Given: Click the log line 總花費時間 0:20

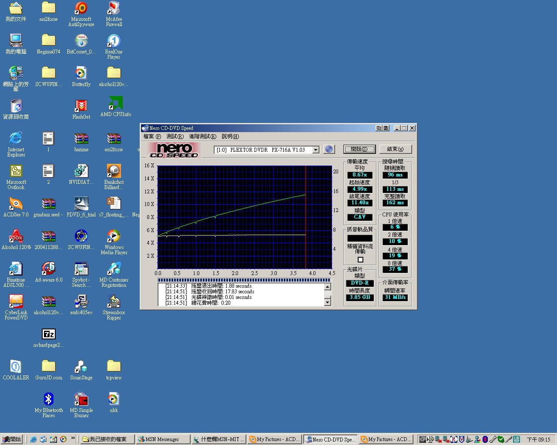Looking at the screenshot, I should [198, 303].
